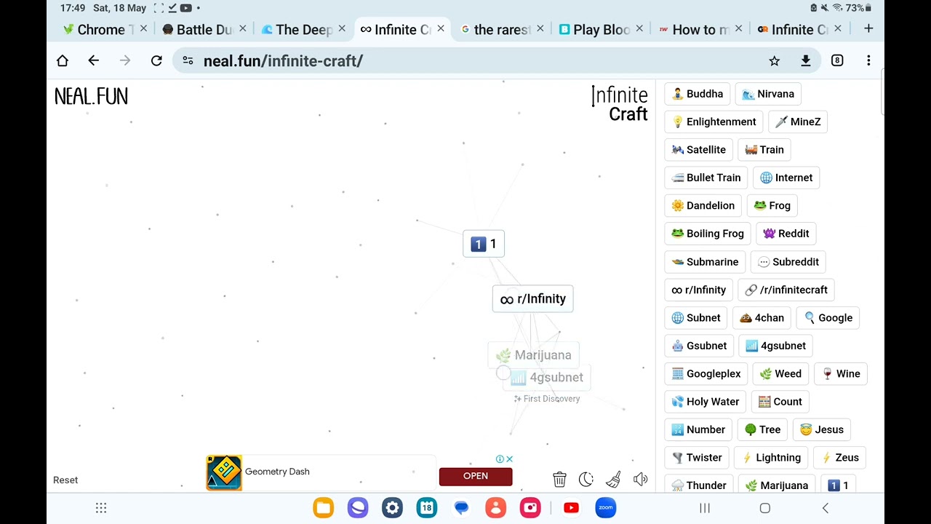Image resolution: width=931 pixels, height=524 pixels.
Task: Pick Frog from the sidebar
Action: click(x=772, y=206)
